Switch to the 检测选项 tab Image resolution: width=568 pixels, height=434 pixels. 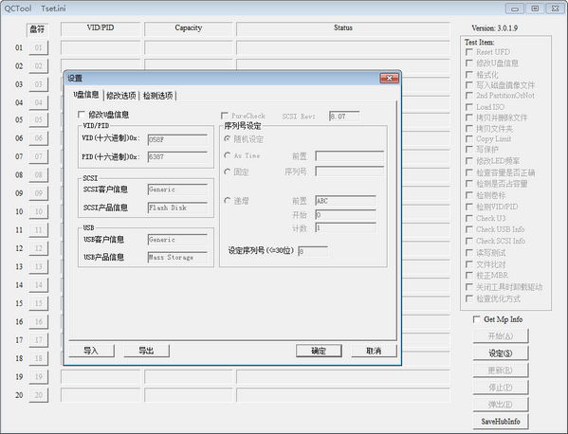[x=158, y=96]
